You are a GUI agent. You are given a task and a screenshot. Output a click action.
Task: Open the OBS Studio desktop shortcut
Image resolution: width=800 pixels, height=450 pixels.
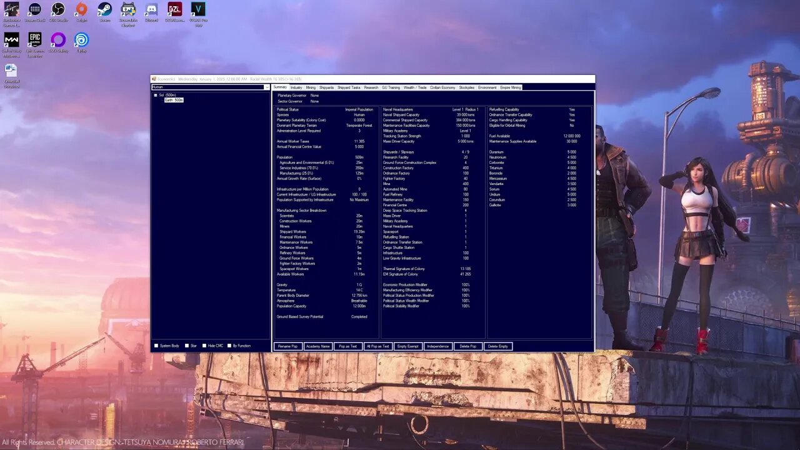tap(58, 12)
